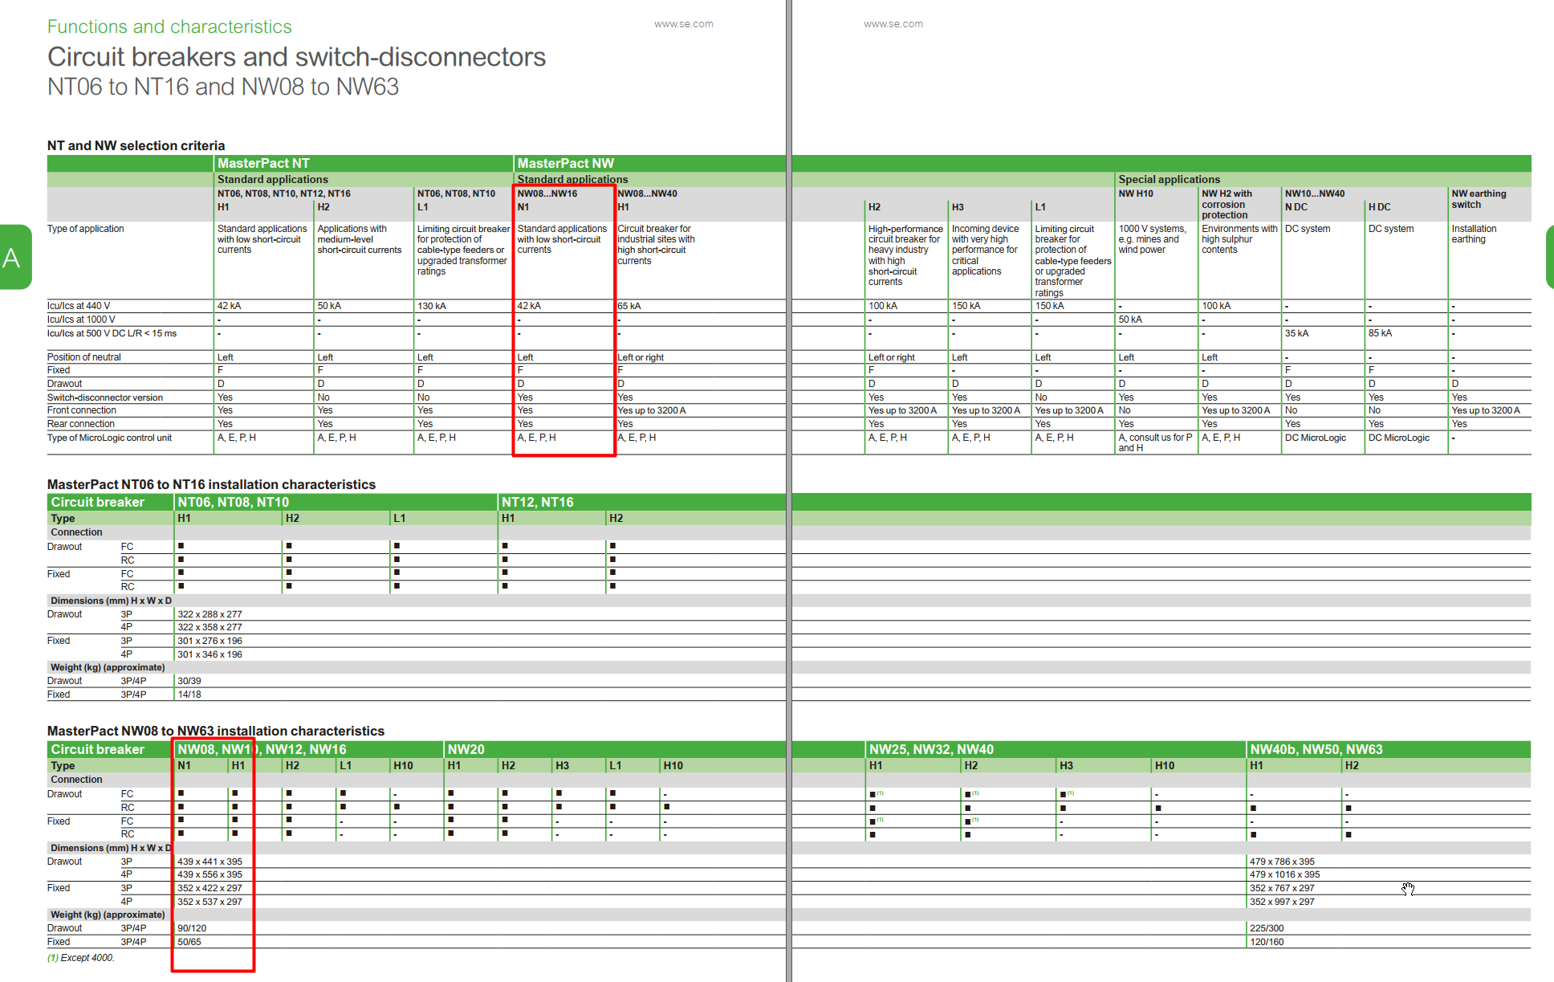Select dimension '322 x 358 x 277'

pyautogui.click(x=210, y=627)
